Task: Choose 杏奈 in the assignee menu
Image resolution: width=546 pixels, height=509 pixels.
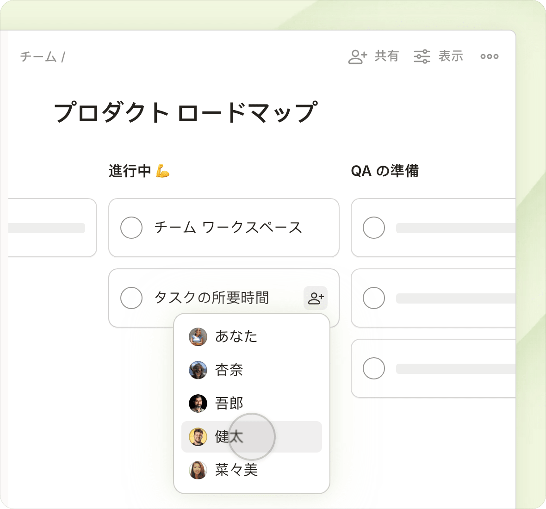Action: [x=229, y=370]
